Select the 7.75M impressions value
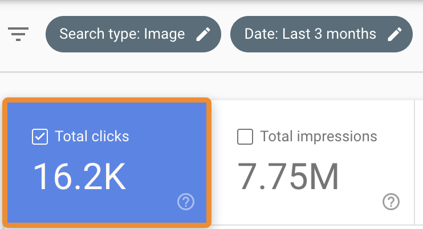Screen dimensions: 423x229 click(288, 176)
